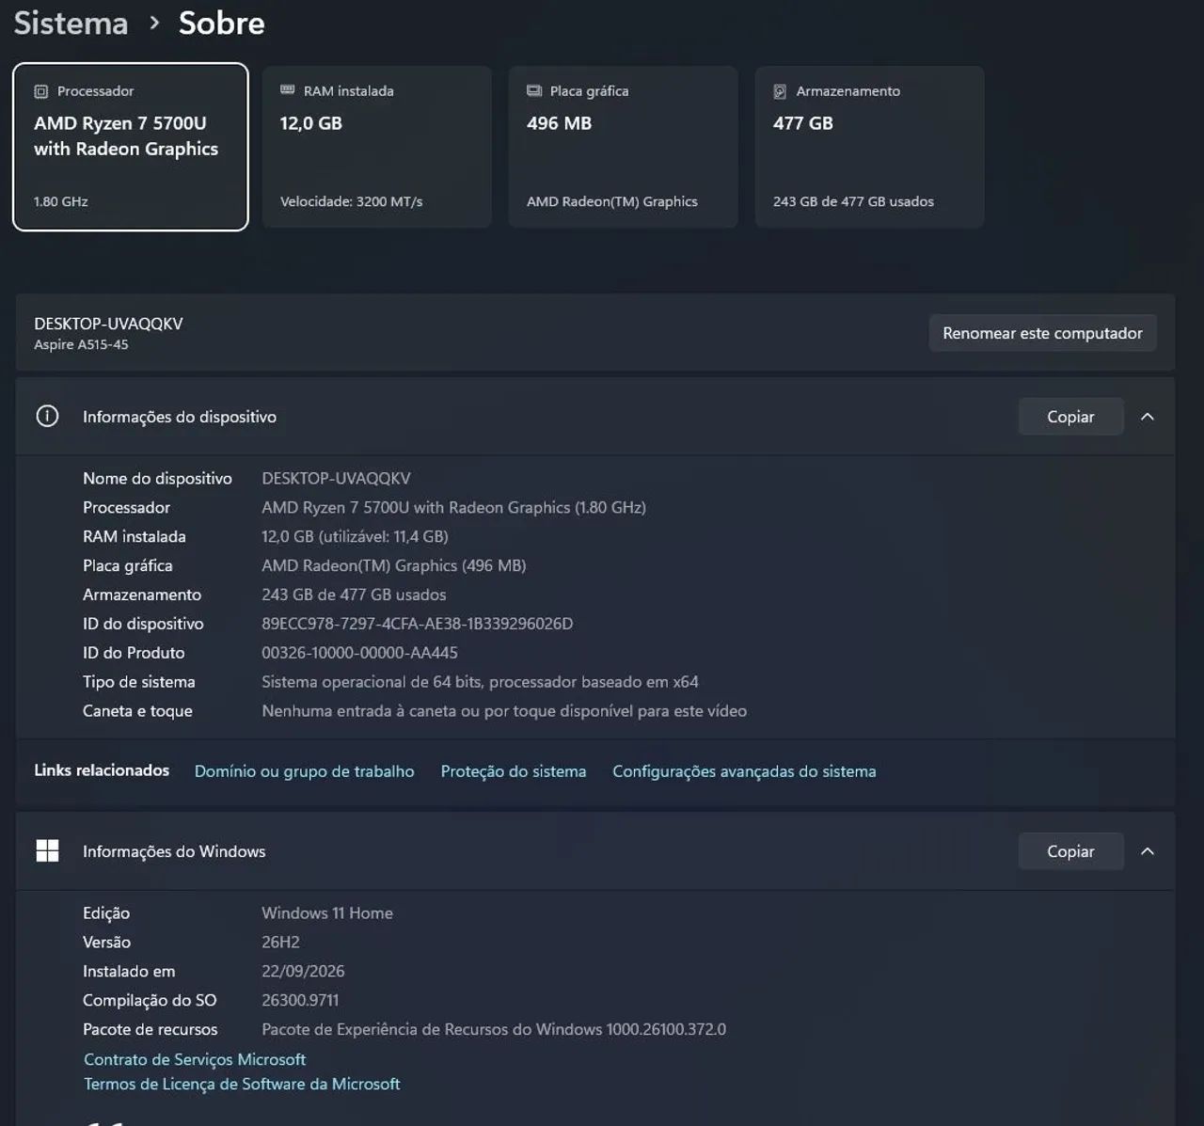Click the Pacote de Experiência de Recursos value
The height and width of the screenshot is (1126, 1204).
[494, 1030]
